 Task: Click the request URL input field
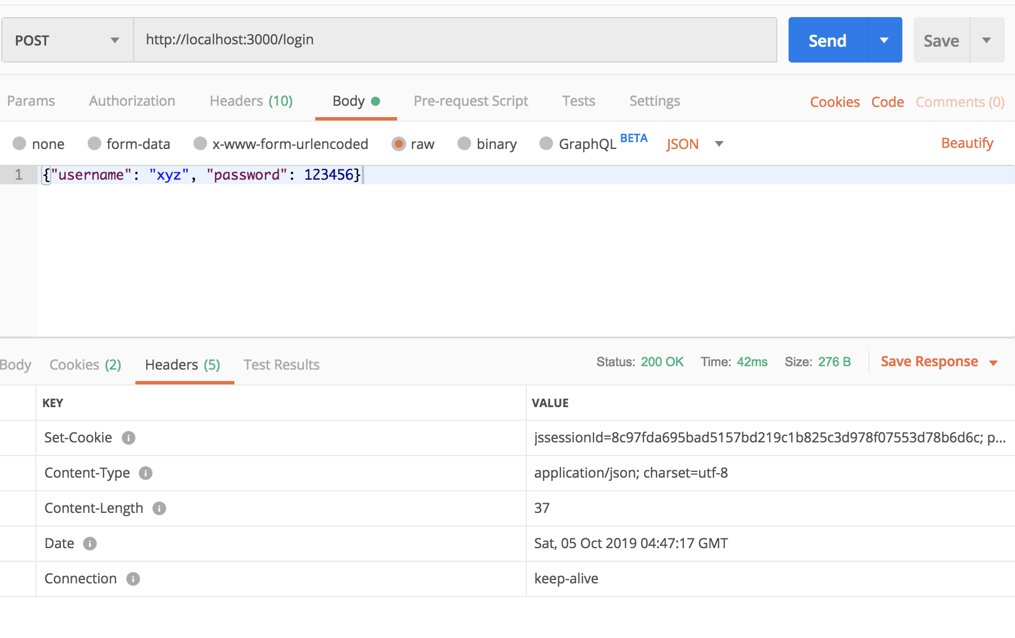455,40
